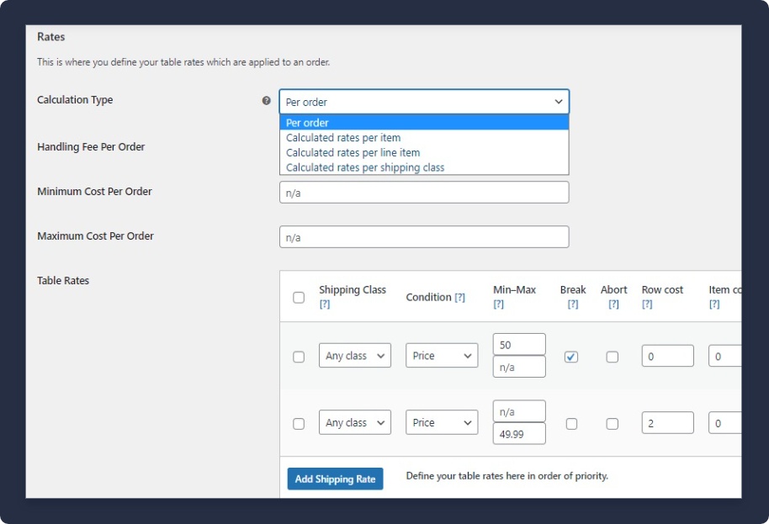Expand the second row's Price condition dropdown
The height and width of the screenshot is (524, 769).
pyautogui.click(x=441, y=424)
